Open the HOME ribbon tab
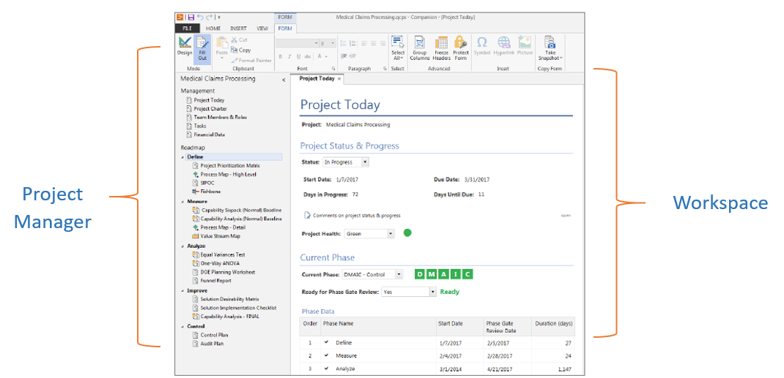Screen dimensions: 784x378 click(x=212, y=29)
